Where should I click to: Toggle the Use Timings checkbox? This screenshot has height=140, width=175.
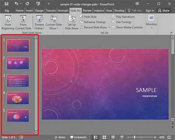pyautogui.click(x=114, y=22)
